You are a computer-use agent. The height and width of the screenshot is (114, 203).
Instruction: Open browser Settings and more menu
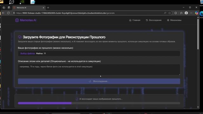click(x=191, y=13)
